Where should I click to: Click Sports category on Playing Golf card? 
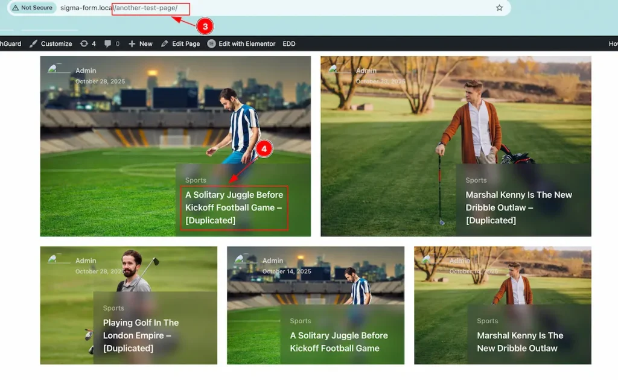[x=113, y=308]
